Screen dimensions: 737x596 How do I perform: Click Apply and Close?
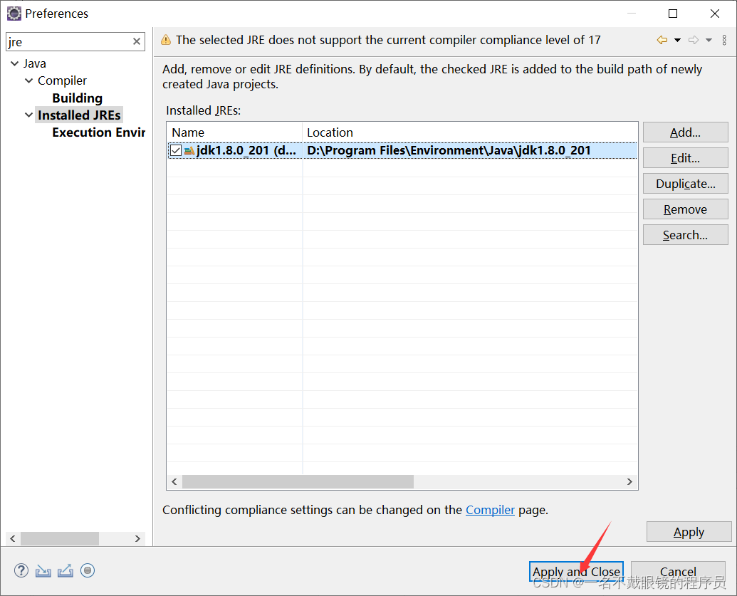[x=576, y=572]
